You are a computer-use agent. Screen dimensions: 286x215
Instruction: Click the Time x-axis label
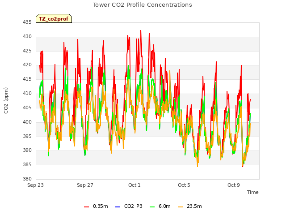pos(253,192)
